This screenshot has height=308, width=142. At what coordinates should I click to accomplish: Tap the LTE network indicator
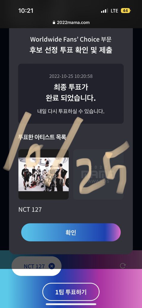pos(114,11)
